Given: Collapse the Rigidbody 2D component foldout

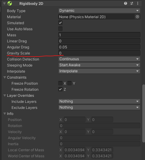Looking at the screenshot, I should tap(4, 3).
